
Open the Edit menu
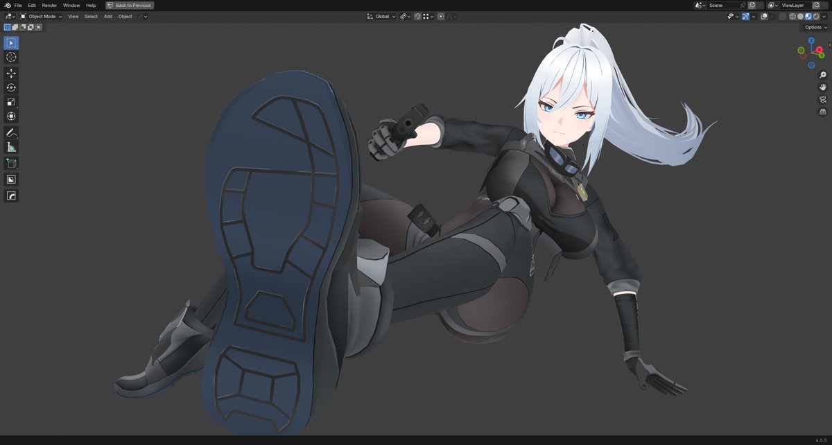[x=32, y=5]
